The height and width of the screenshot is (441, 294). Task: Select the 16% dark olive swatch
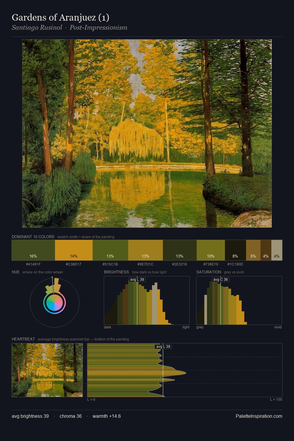point(33,250)
